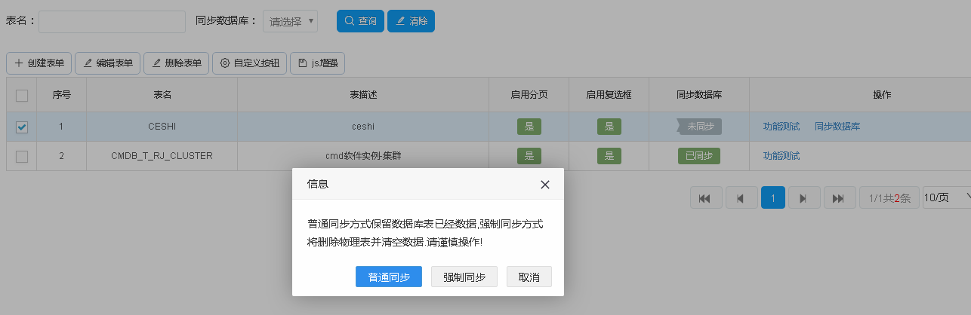The width and height of the screenshot is (971, 315).
Task: Click the js增强 enhancement button
Action: click(x=318, y=63)
